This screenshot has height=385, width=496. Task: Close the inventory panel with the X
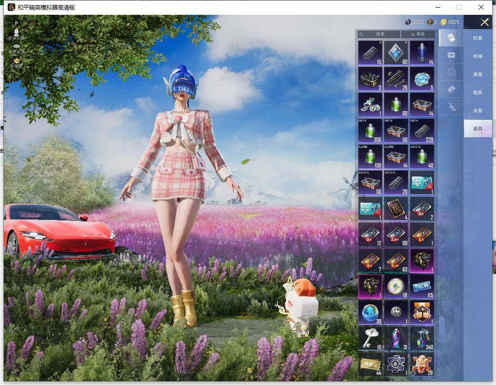click(484, 22)
